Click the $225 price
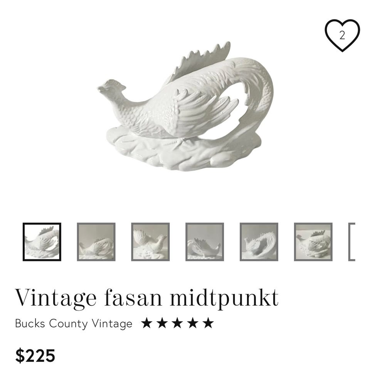370x370 pixels. [35, 356]
